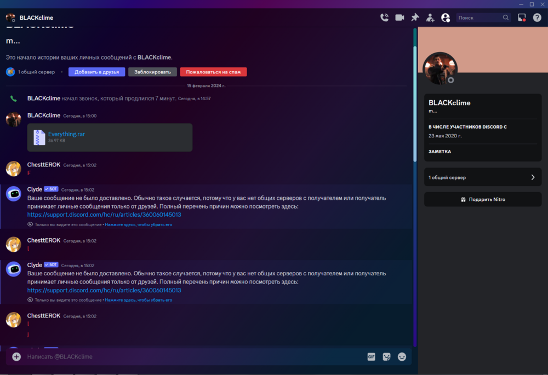Click the plus attach file button
The width and height of the screenshot is (548, 375).
(16, 356)
